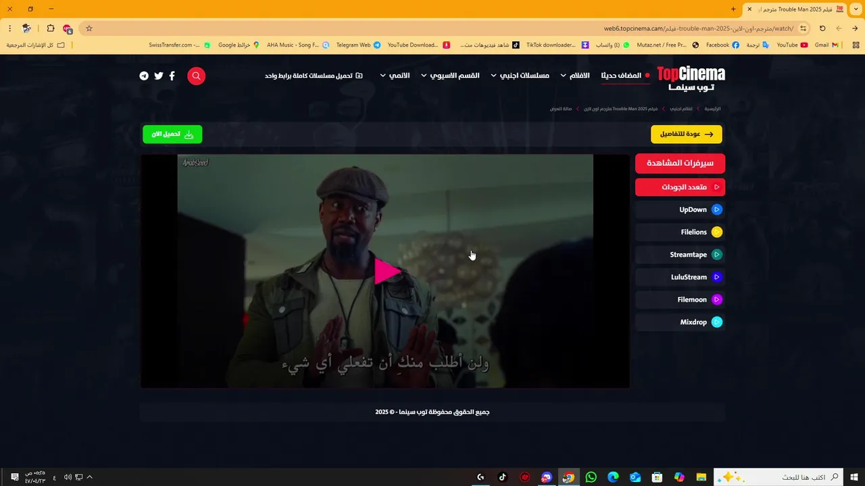Screen dimensions: 865x486
Task: Click the green تحميل الآن download button
Action: (172, 134)
